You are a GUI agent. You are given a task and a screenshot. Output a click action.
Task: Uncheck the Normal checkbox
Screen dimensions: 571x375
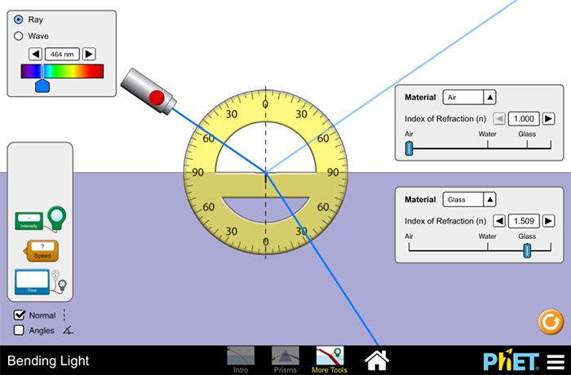tap(20, 315)
